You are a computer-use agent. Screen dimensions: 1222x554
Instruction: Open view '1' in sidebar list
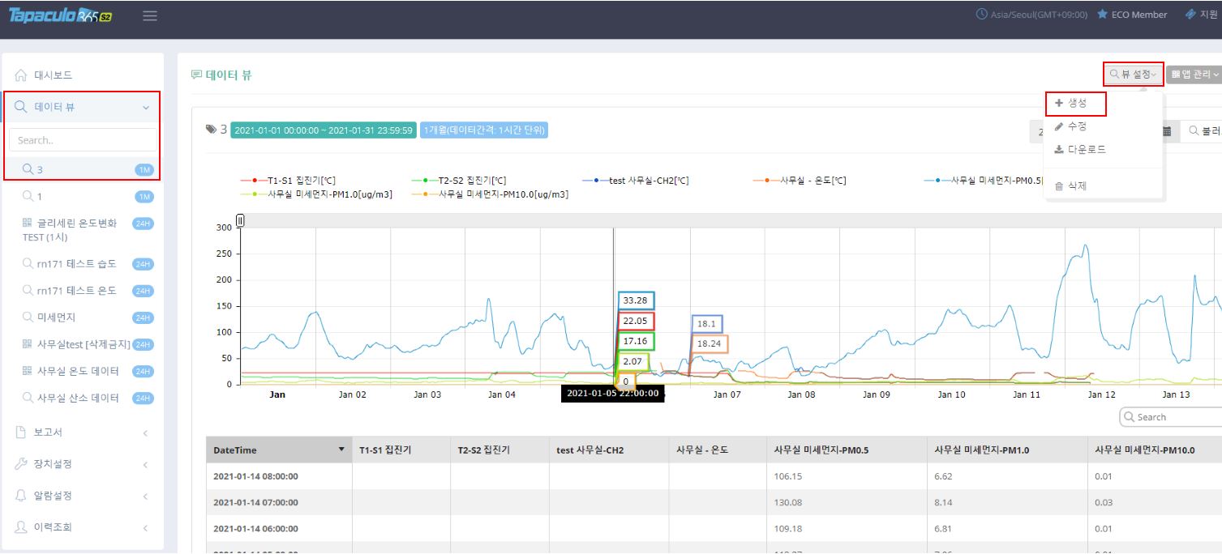pos(83,196)
